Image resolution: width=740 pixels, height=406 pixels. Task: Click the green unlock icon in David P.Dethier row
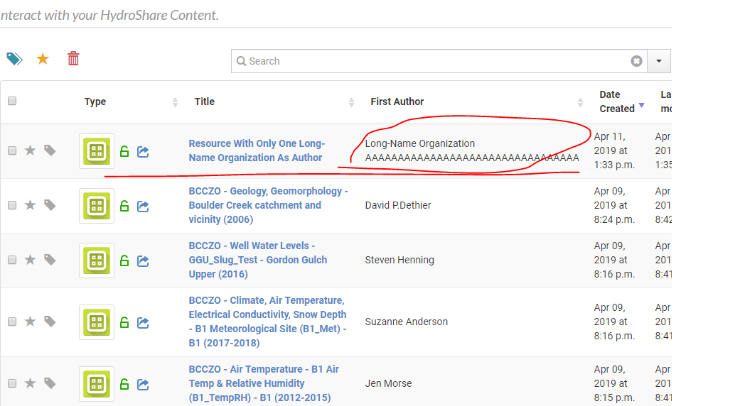(124, 206)
